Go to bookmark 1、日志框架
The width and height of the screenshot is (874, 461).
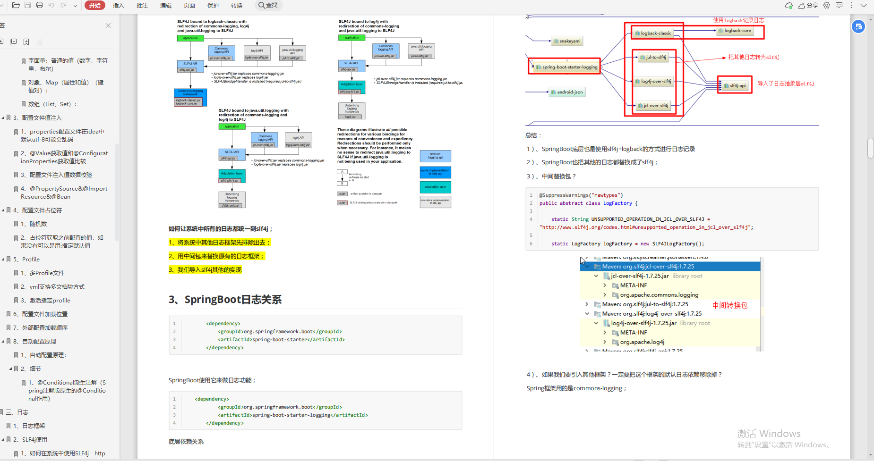[29, 426]
